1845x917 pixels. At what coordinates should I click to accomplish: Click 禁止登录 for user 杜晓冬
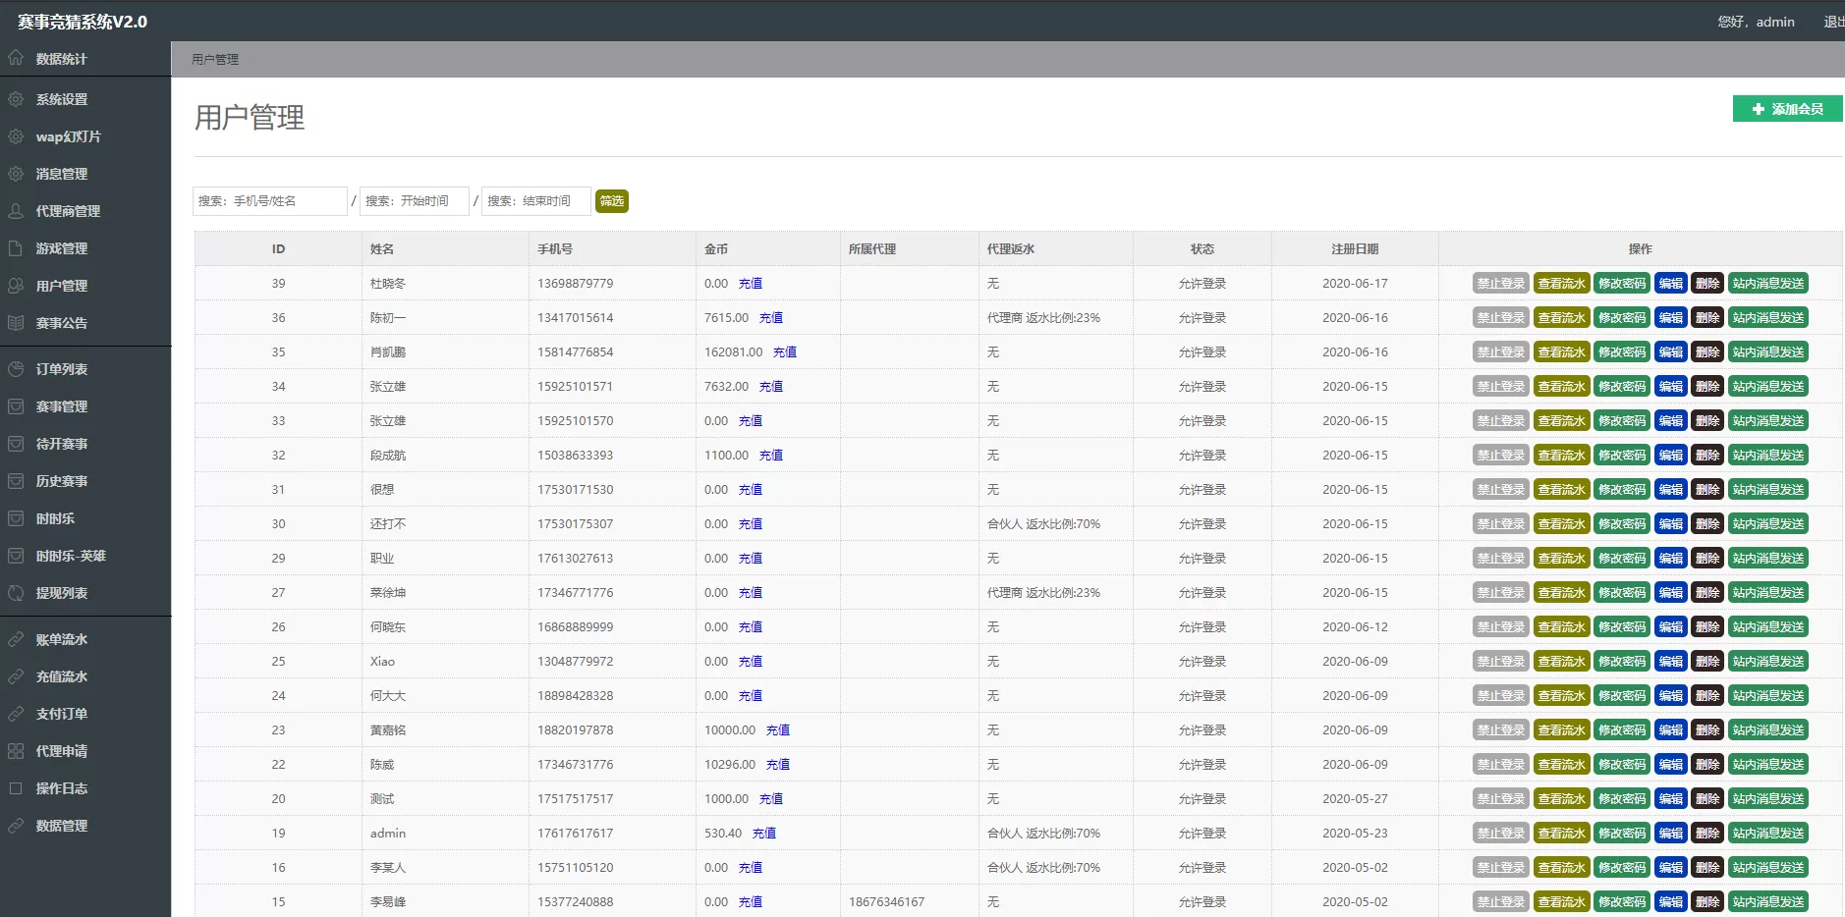pyautogui.click(x=1500, y=284)
